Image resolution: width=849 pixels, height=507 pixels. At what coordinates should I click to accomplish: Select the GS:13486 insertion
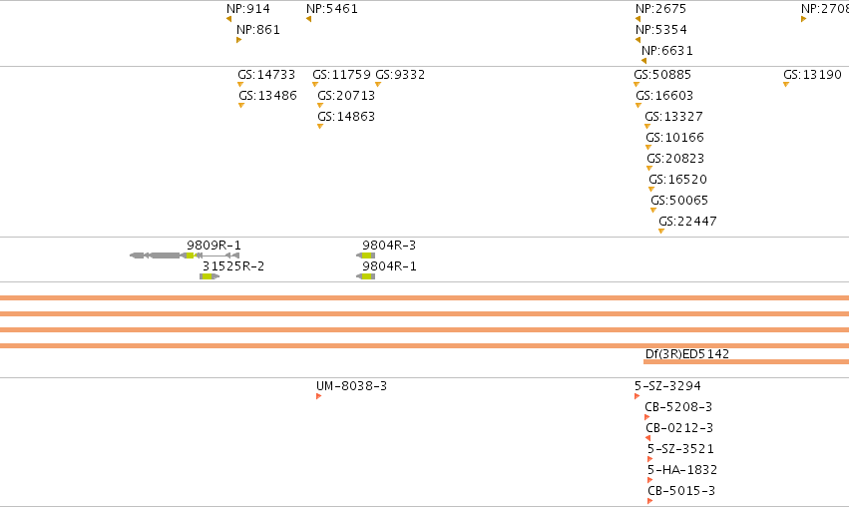267,96
